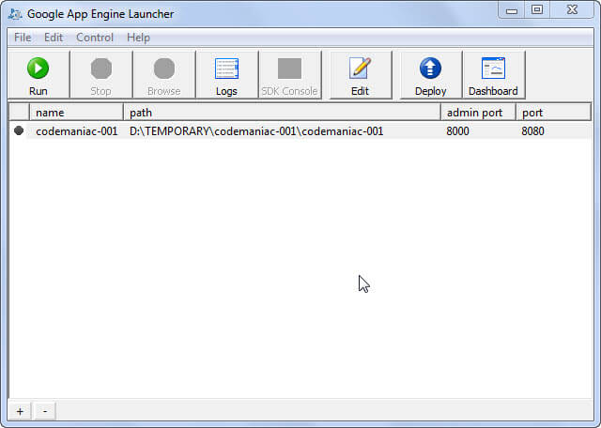
Task: Click the port value 8080
Action: tap(532, 131)
